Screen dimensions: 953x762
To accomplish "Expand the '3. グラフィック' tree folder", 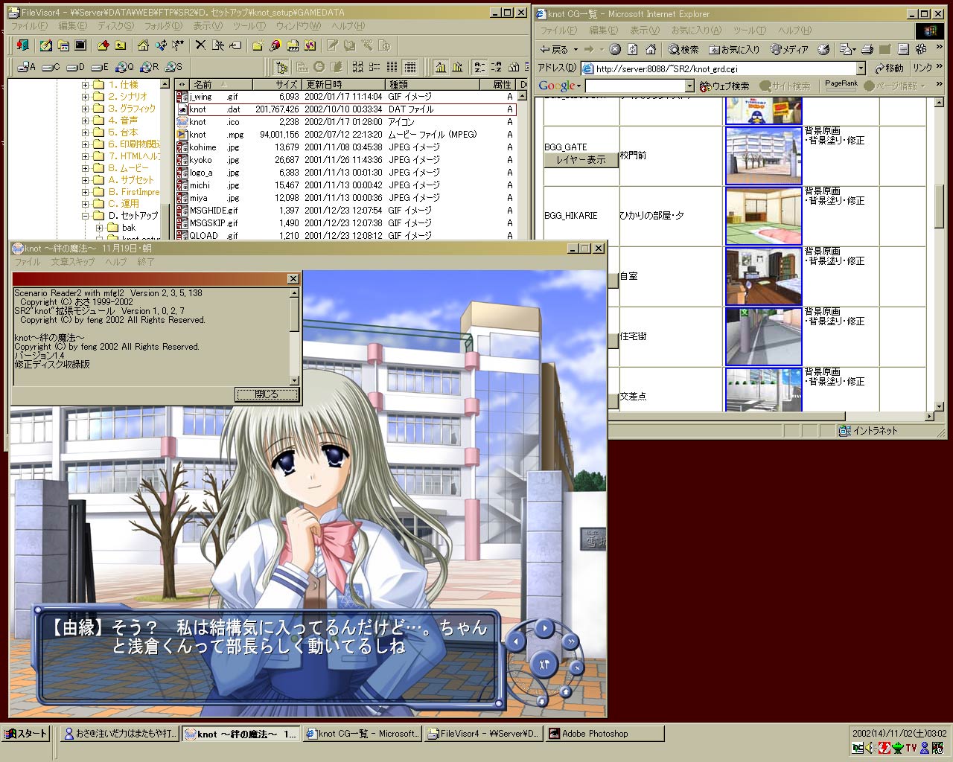I will [x=86, y=109].
